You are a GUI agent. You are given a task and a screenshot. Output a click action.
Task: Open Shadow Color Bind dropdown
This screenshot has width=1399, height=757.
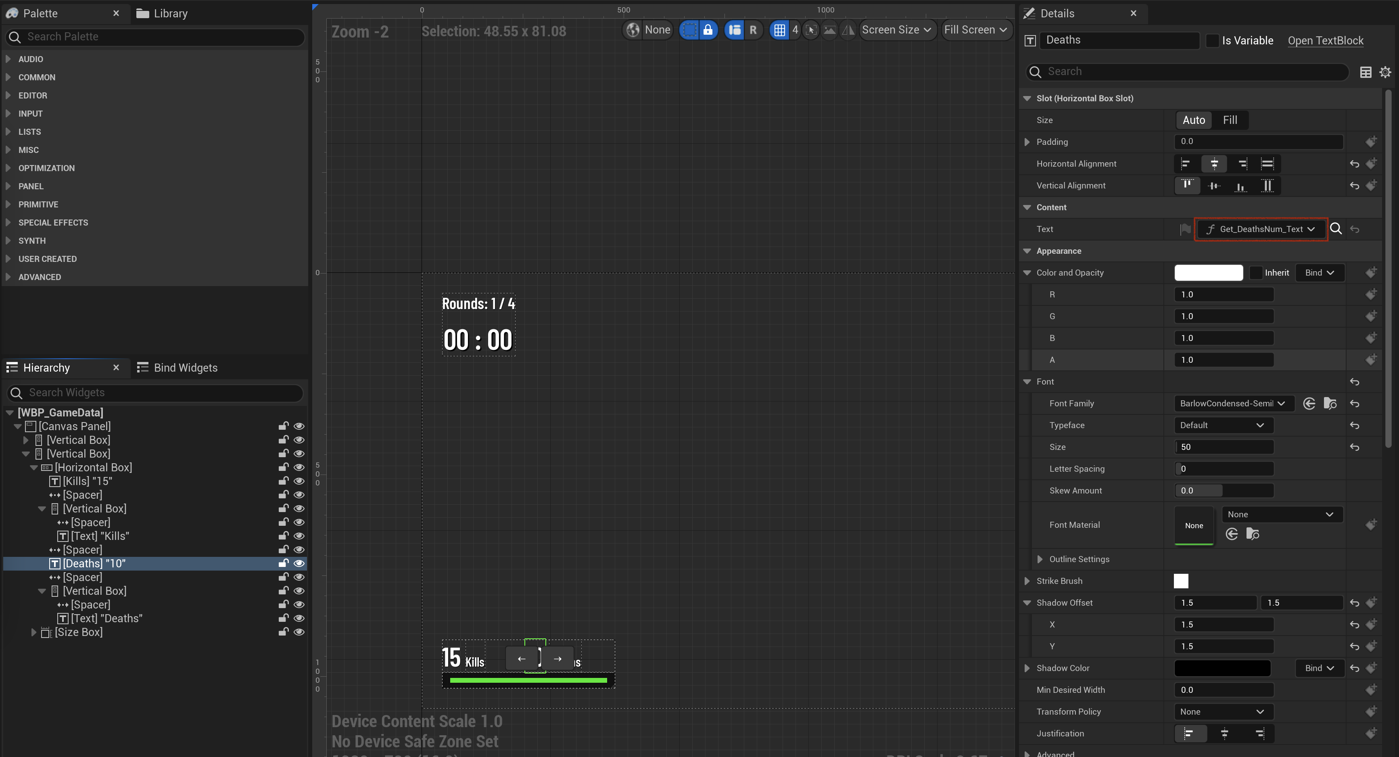(1320, 668)
